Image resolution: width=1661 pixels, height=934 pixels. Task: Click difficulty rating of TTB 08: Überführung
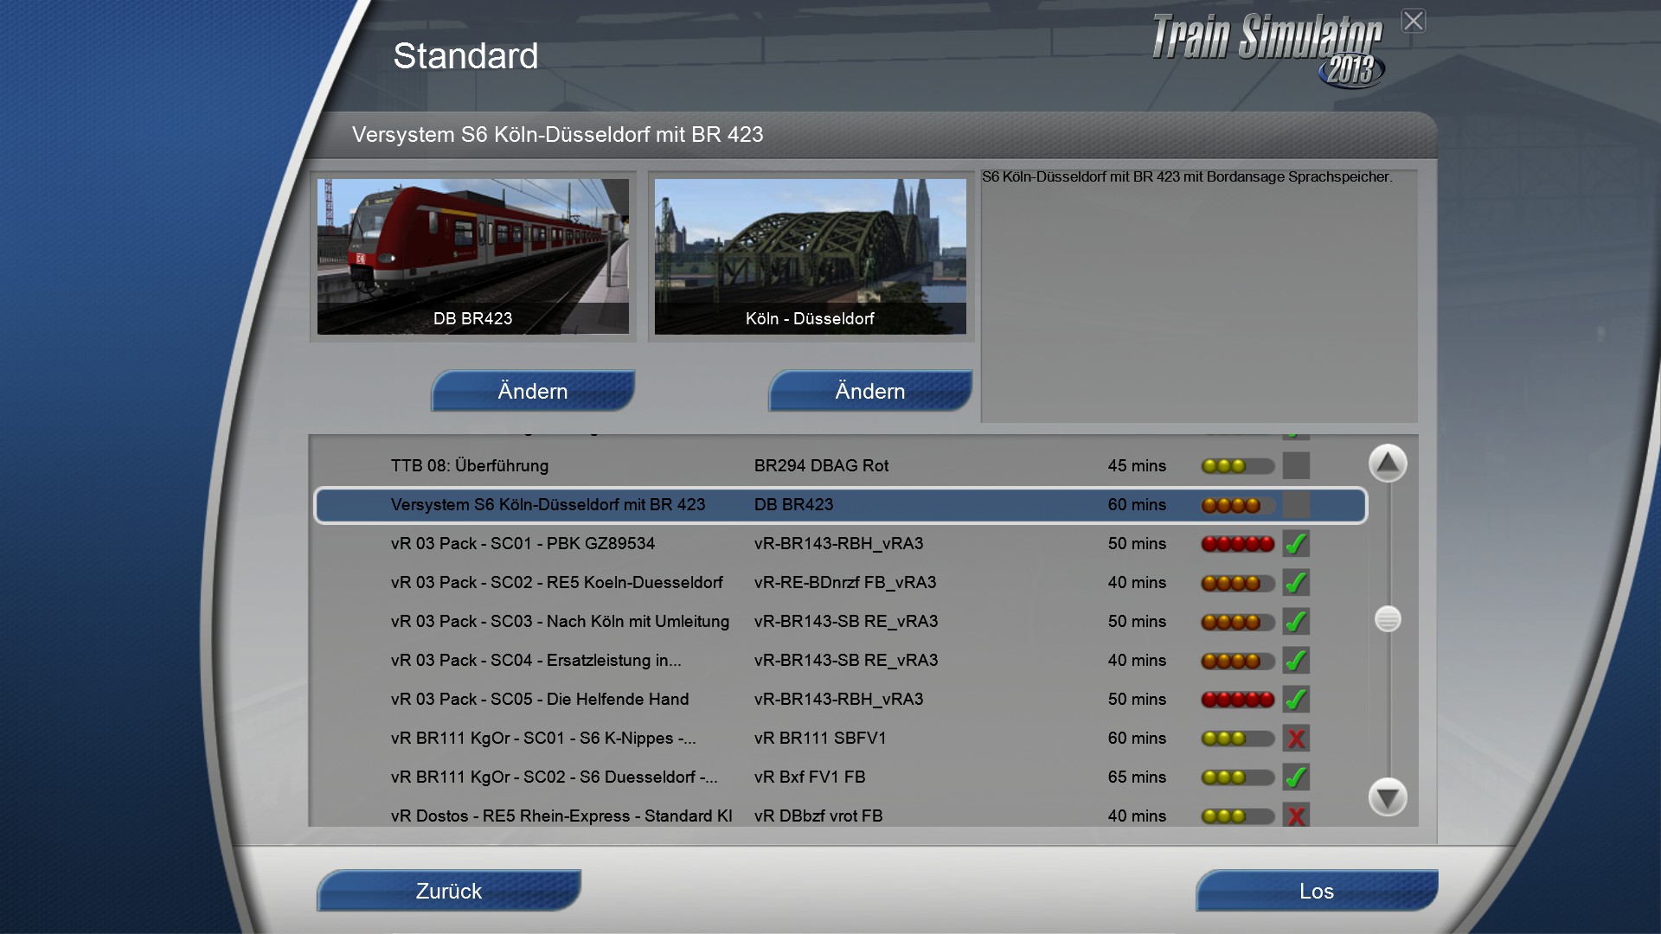[1238, 466]
